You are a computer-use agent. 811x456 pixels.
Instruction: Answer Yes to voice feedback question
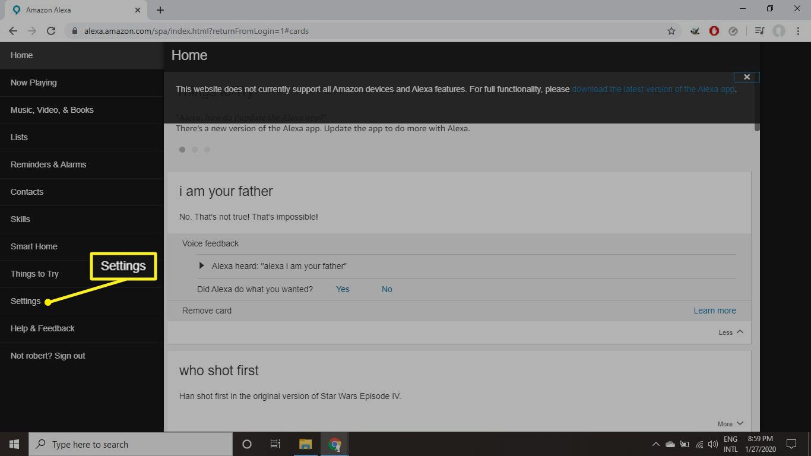(x=343, y=289)
